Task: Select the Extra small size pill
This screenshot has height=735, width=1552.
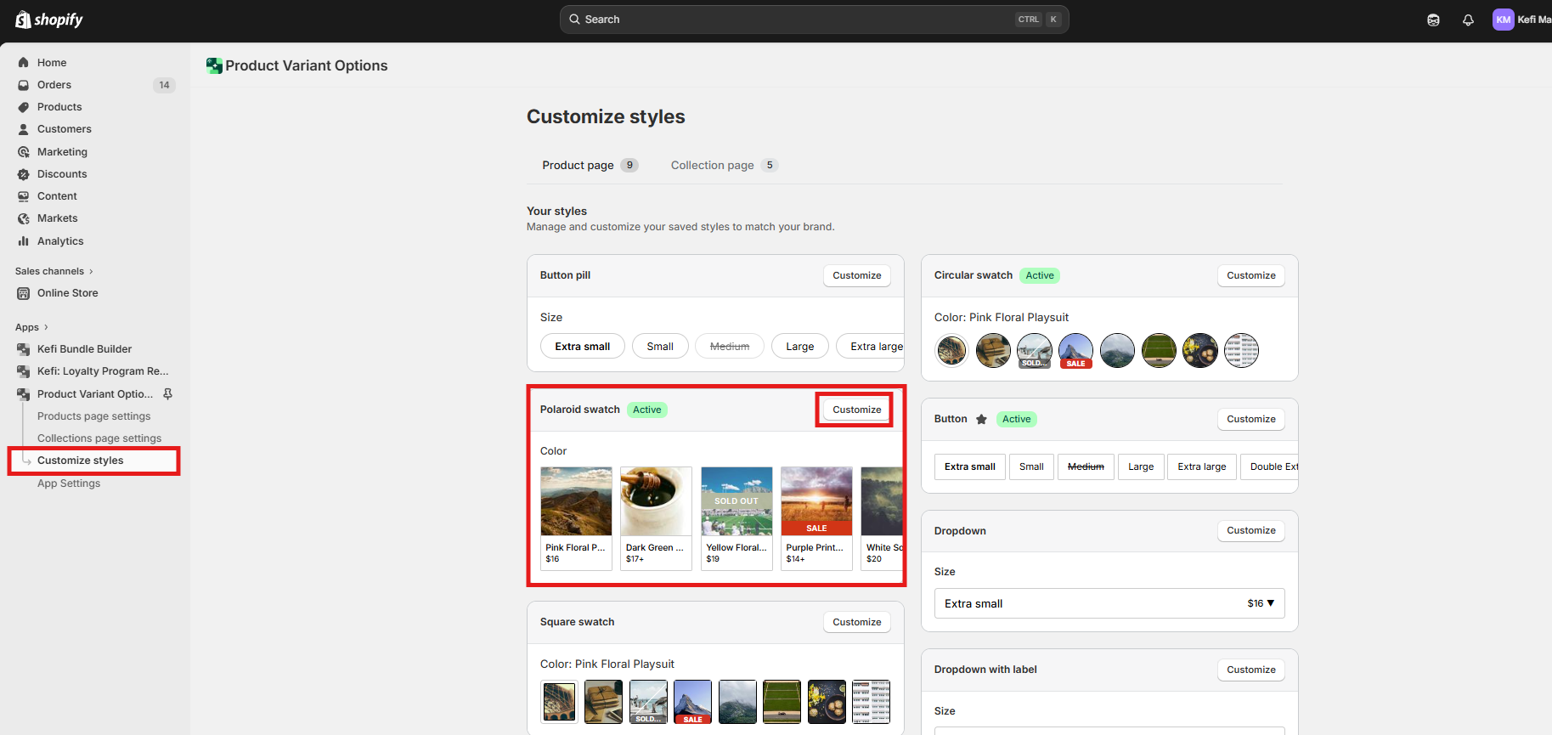Action: point(582,347)
